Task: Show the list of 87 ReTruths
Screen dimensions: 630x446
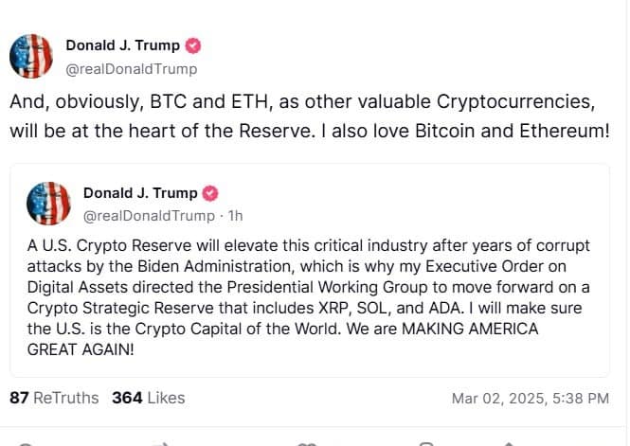Action: [x=54, y=398]
